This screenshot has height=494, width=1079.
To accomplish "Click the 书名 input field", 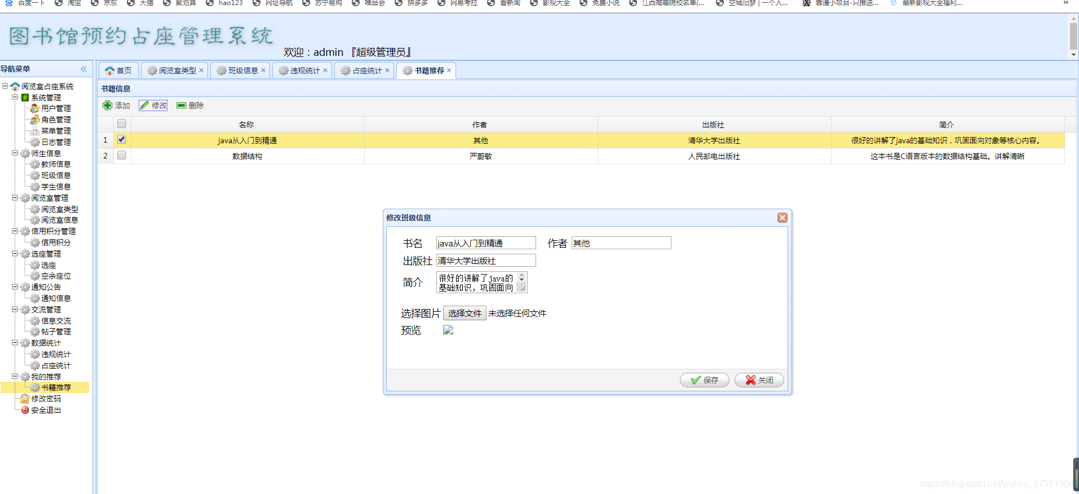I will point(486,243).
